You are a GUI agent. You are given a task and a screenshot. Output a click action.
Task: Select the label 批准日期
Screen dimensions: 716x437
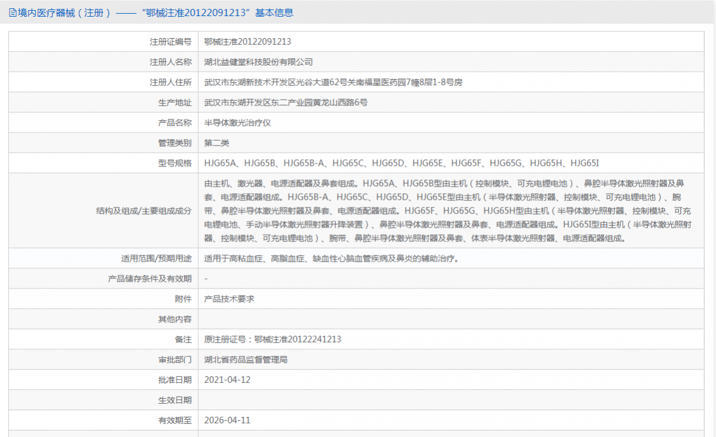coord(174,380)
